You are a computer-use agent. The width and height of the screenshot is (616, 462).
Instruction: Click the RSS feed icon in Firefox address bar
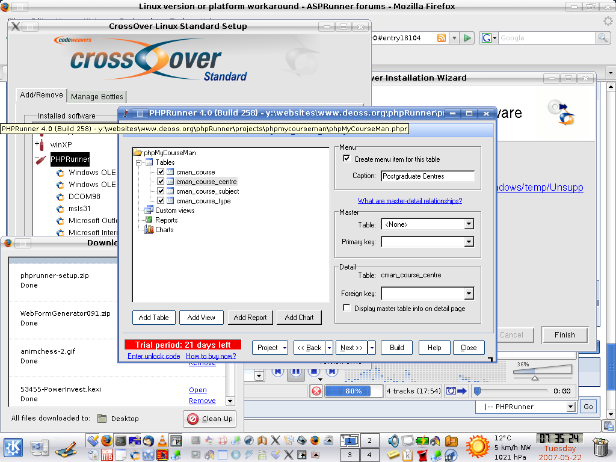(x=442, y=38)
